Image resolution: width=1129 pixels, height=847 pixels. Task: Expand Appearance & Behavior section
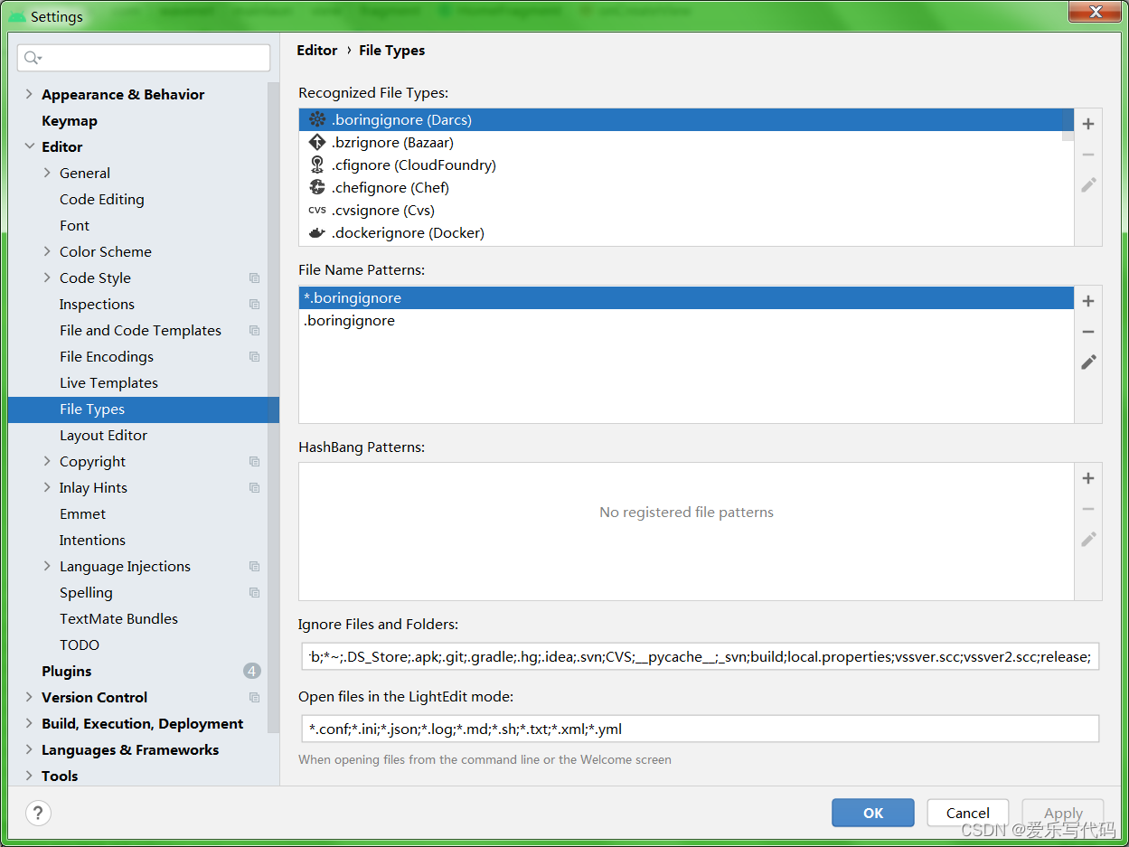point(29,94)
